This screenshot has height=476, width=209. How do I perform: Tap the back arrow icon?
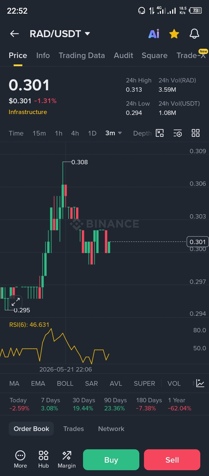[15, 34]
